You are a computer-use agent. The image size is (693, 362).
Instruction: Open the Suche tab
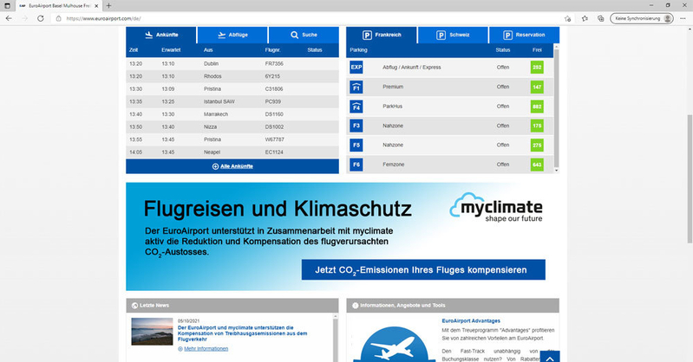click(302, 35)
